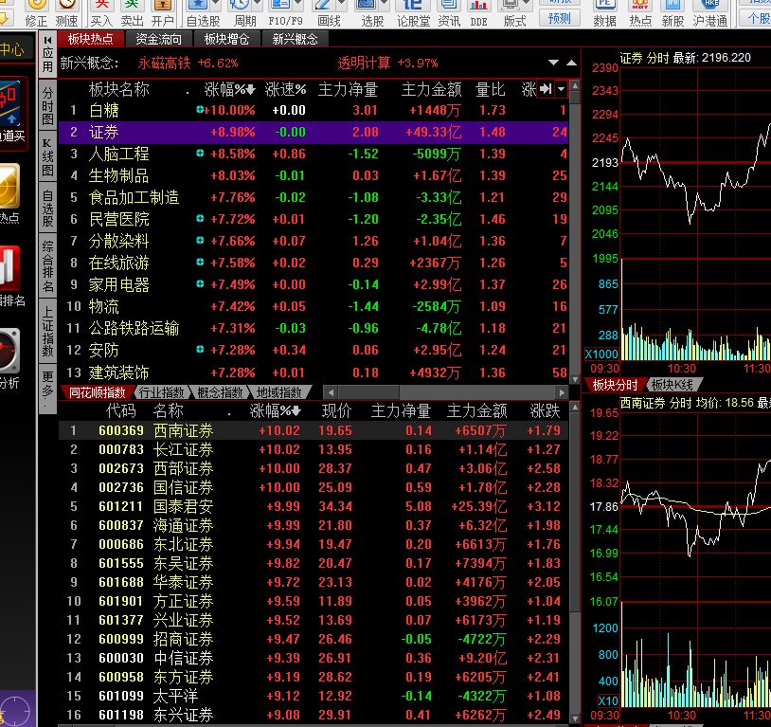
Task: Sort sector table by 主力金额 header
Action: (x=431, y=89)
